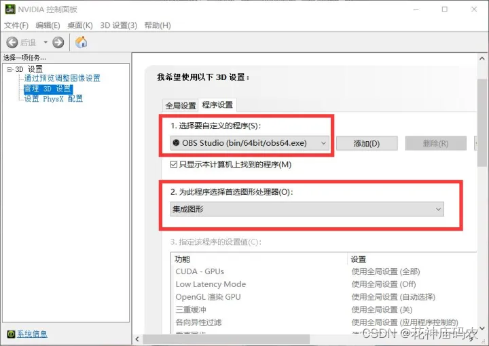489x346 pixels.
Task: Click 使用全局设置 (全部) setting value
Action: (x=386, y=271)
